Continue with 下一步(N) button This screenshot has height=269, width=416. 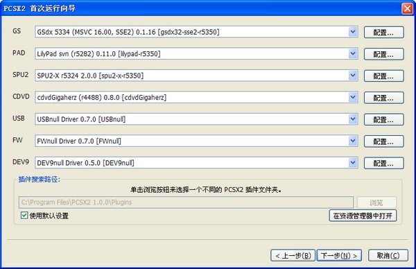click(x=339, y=255)
